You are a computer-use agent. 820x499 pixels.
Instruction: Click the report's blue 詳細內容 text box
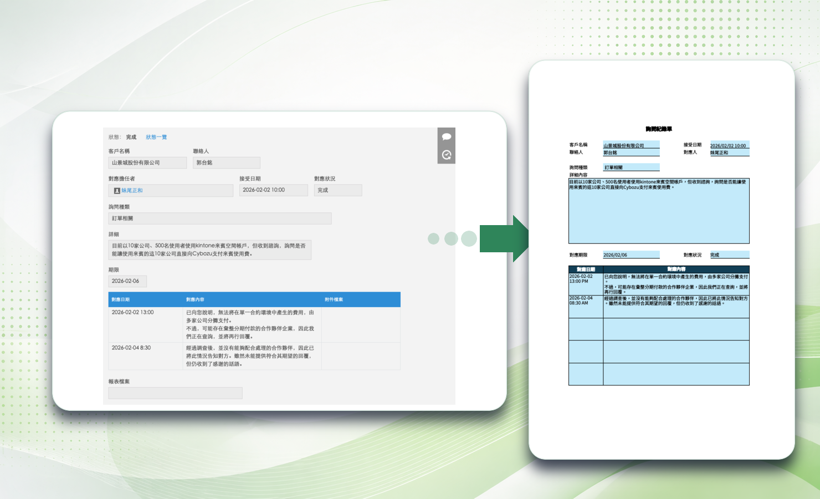[659, 211]
